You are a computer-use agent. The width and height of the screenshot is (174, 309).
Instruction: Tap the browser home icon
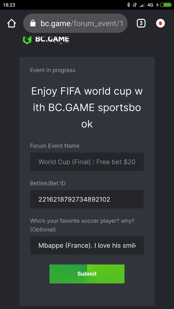pyautogui.click(x=12, y=23)
